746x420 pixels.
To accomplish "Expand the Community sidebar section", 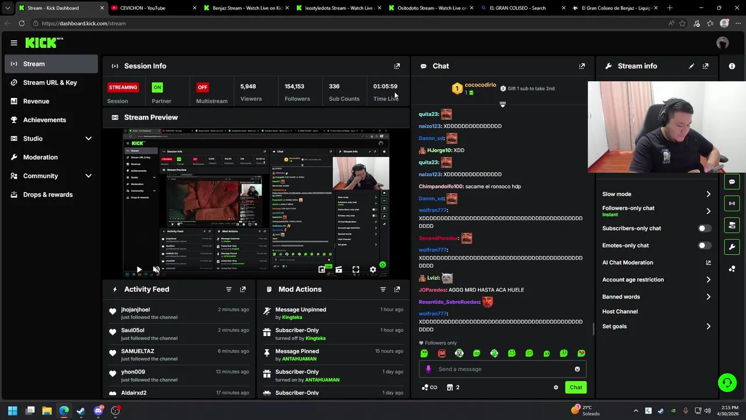I will [x=89, y=176].
